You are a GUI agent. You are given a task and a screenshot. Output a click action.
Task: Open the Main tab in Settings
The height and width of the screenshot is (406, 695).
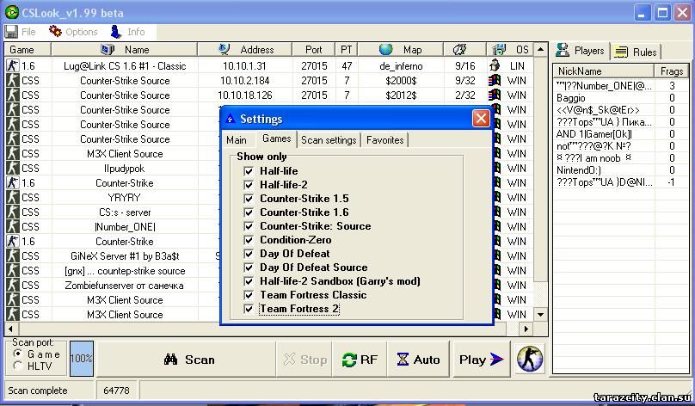coord(237,140)
